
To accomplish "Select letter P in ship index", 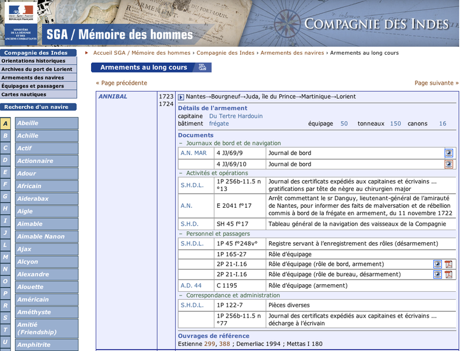I will click(5, 293).
